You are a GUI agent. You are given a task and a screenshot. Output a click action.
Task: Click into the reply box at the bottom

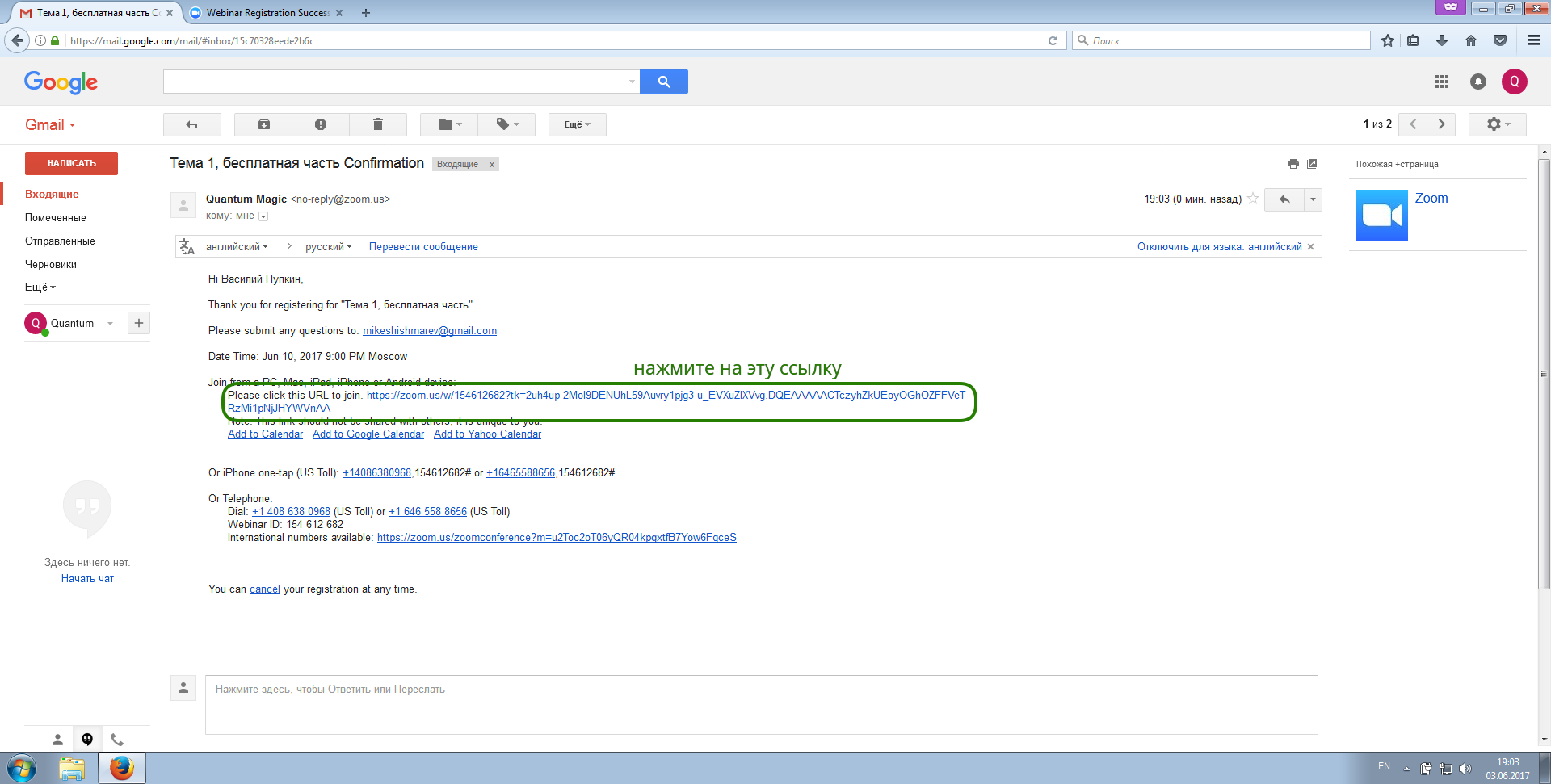coord(761,705)
